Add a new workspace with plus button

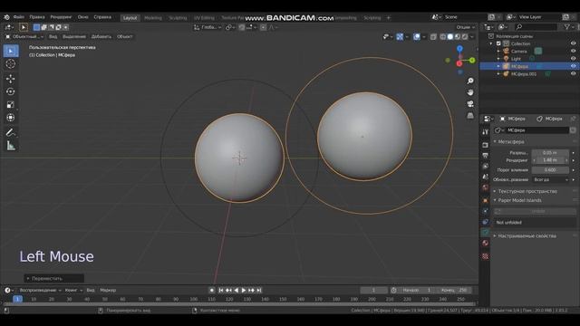pyautogui.click(x=389, y=18)
